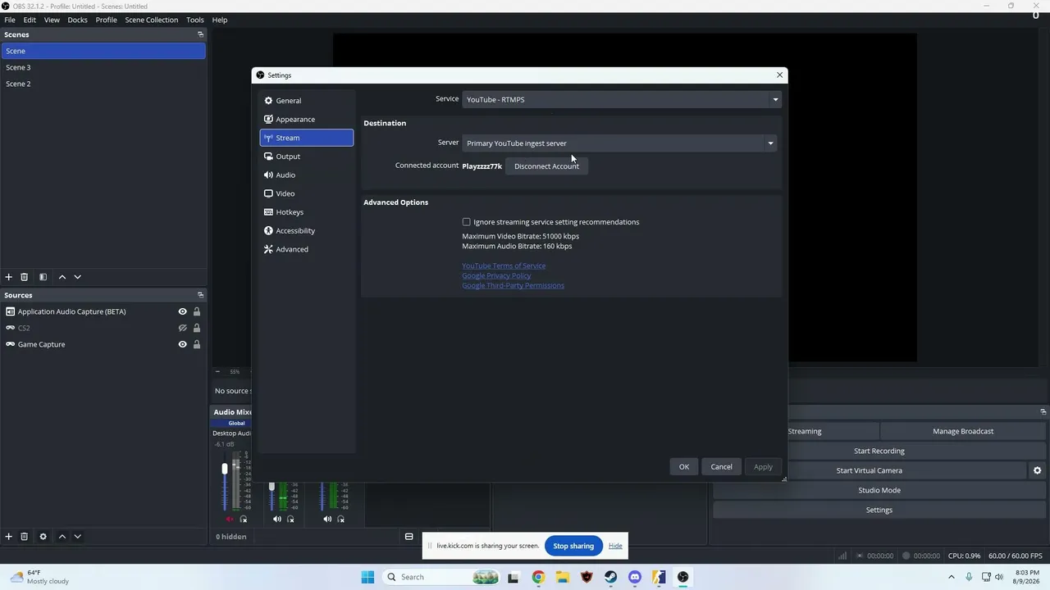
Task: Click the Application Audio Capture source icon
Action: pyautogui.click(x=11, y=311)
